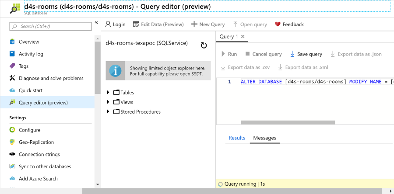Switch to the Results tab
The width and height of the screenshot is (394, 194).
(237, 138)
